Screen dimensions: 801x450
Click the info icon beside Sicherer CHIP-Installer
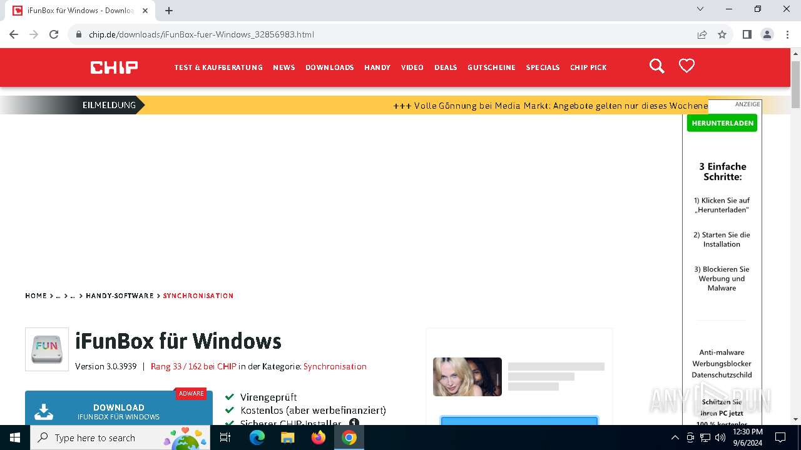tap(354, 422)
